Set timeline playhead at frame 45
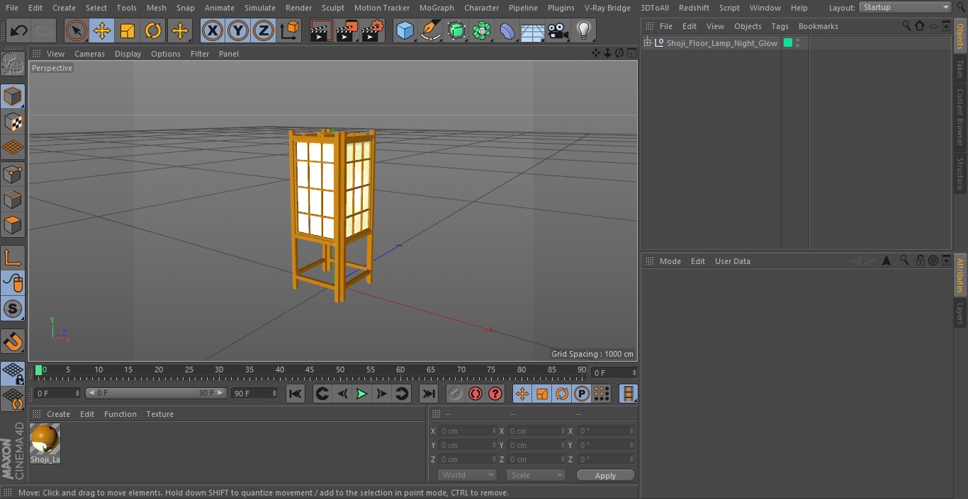The height and width of the screenshot is (499, 968). coord(310,370)
